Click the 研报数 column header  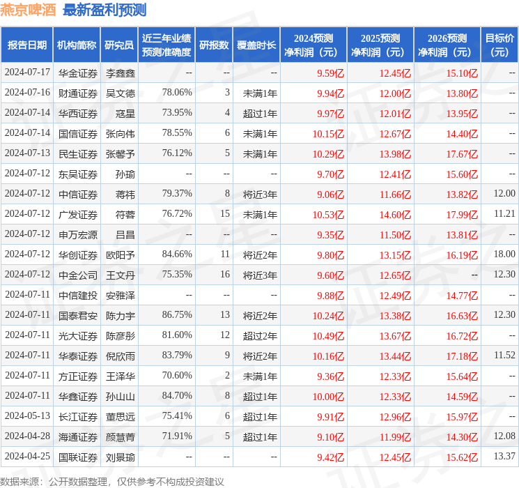(214, 45)
